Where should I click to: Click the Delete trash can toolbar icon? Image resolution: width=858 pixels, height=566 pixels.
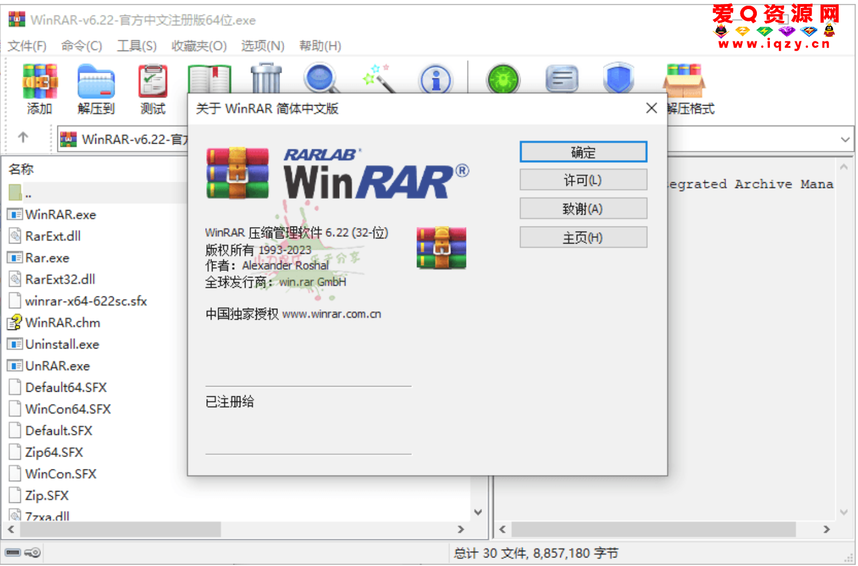pyautogui.click(x=266, y=78)
